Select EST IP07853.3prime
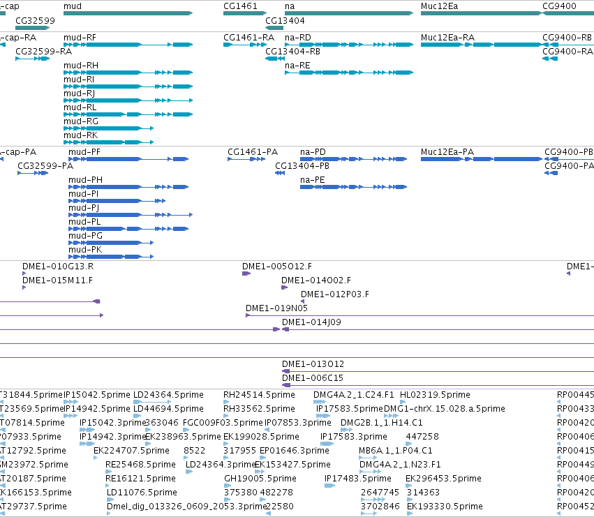 [267, 430]
